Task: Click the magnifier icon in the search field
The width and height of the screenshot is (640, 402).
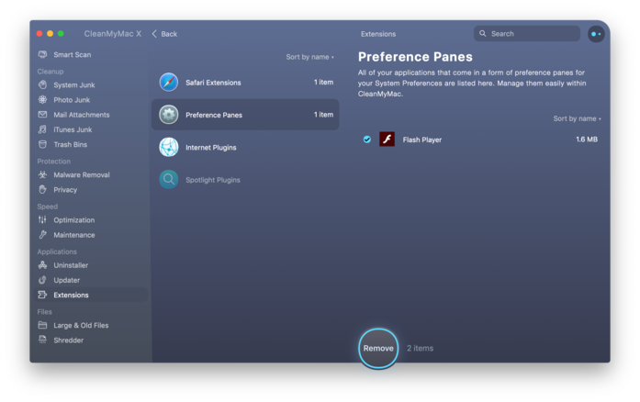Action: pos(482,33)
